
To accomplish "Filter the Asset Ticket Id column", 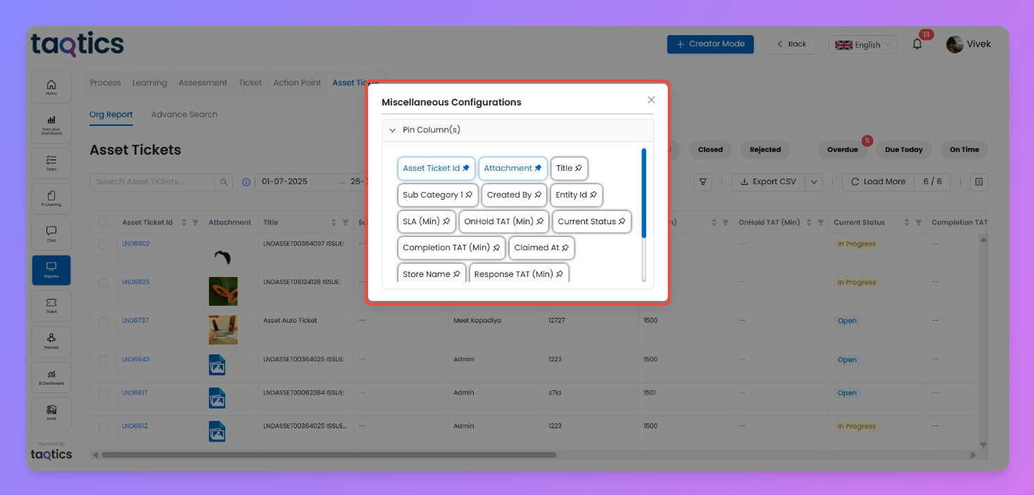I will pos(196,222).
